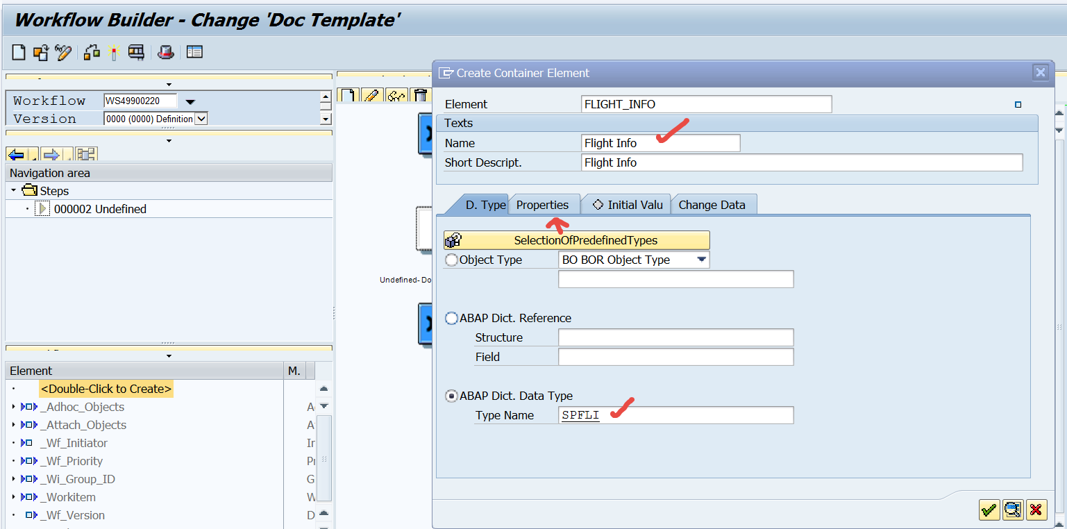Click the Element name field FLIGHT_INFO
1067x529 pixels.
(707, 104)
